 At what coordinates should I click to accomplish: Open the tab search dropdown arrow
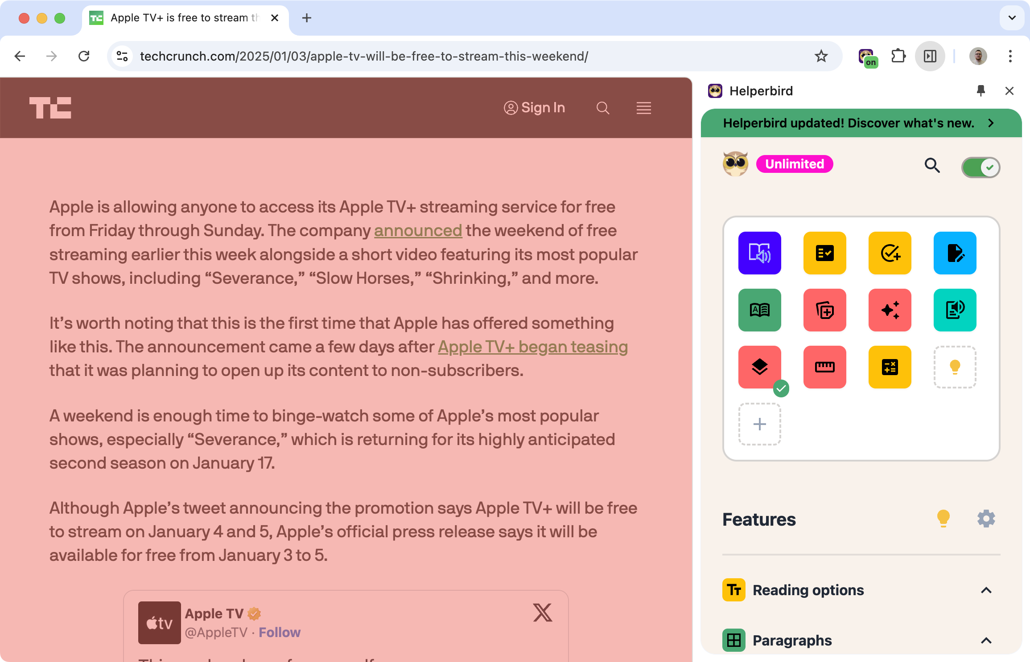1012,18
